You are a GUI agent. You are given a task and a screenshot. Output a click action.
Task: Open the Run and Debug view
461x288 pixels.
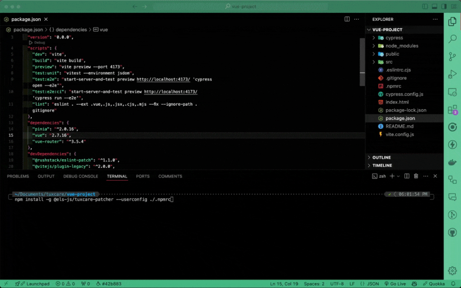coord(452,74)
